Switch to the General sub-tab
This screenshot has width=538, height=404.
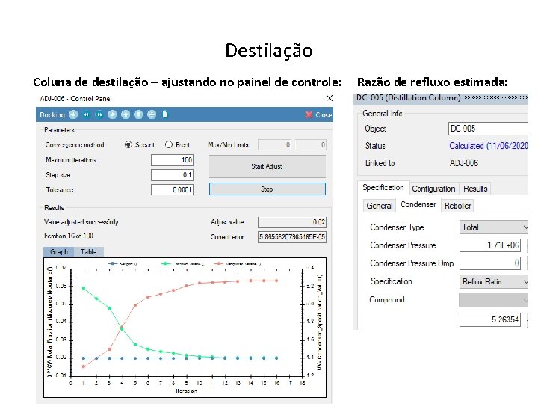click(x=380, y=206)
